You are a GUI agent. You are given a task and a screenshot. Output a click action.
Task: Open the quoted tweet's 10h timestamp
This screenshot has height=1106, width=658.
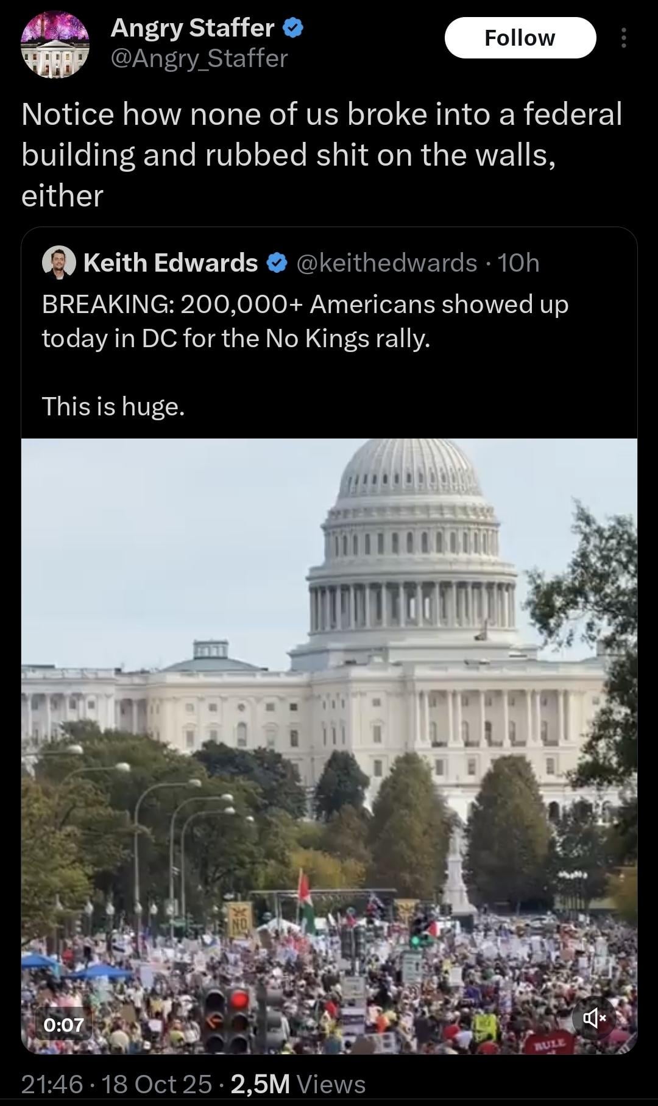518,262
